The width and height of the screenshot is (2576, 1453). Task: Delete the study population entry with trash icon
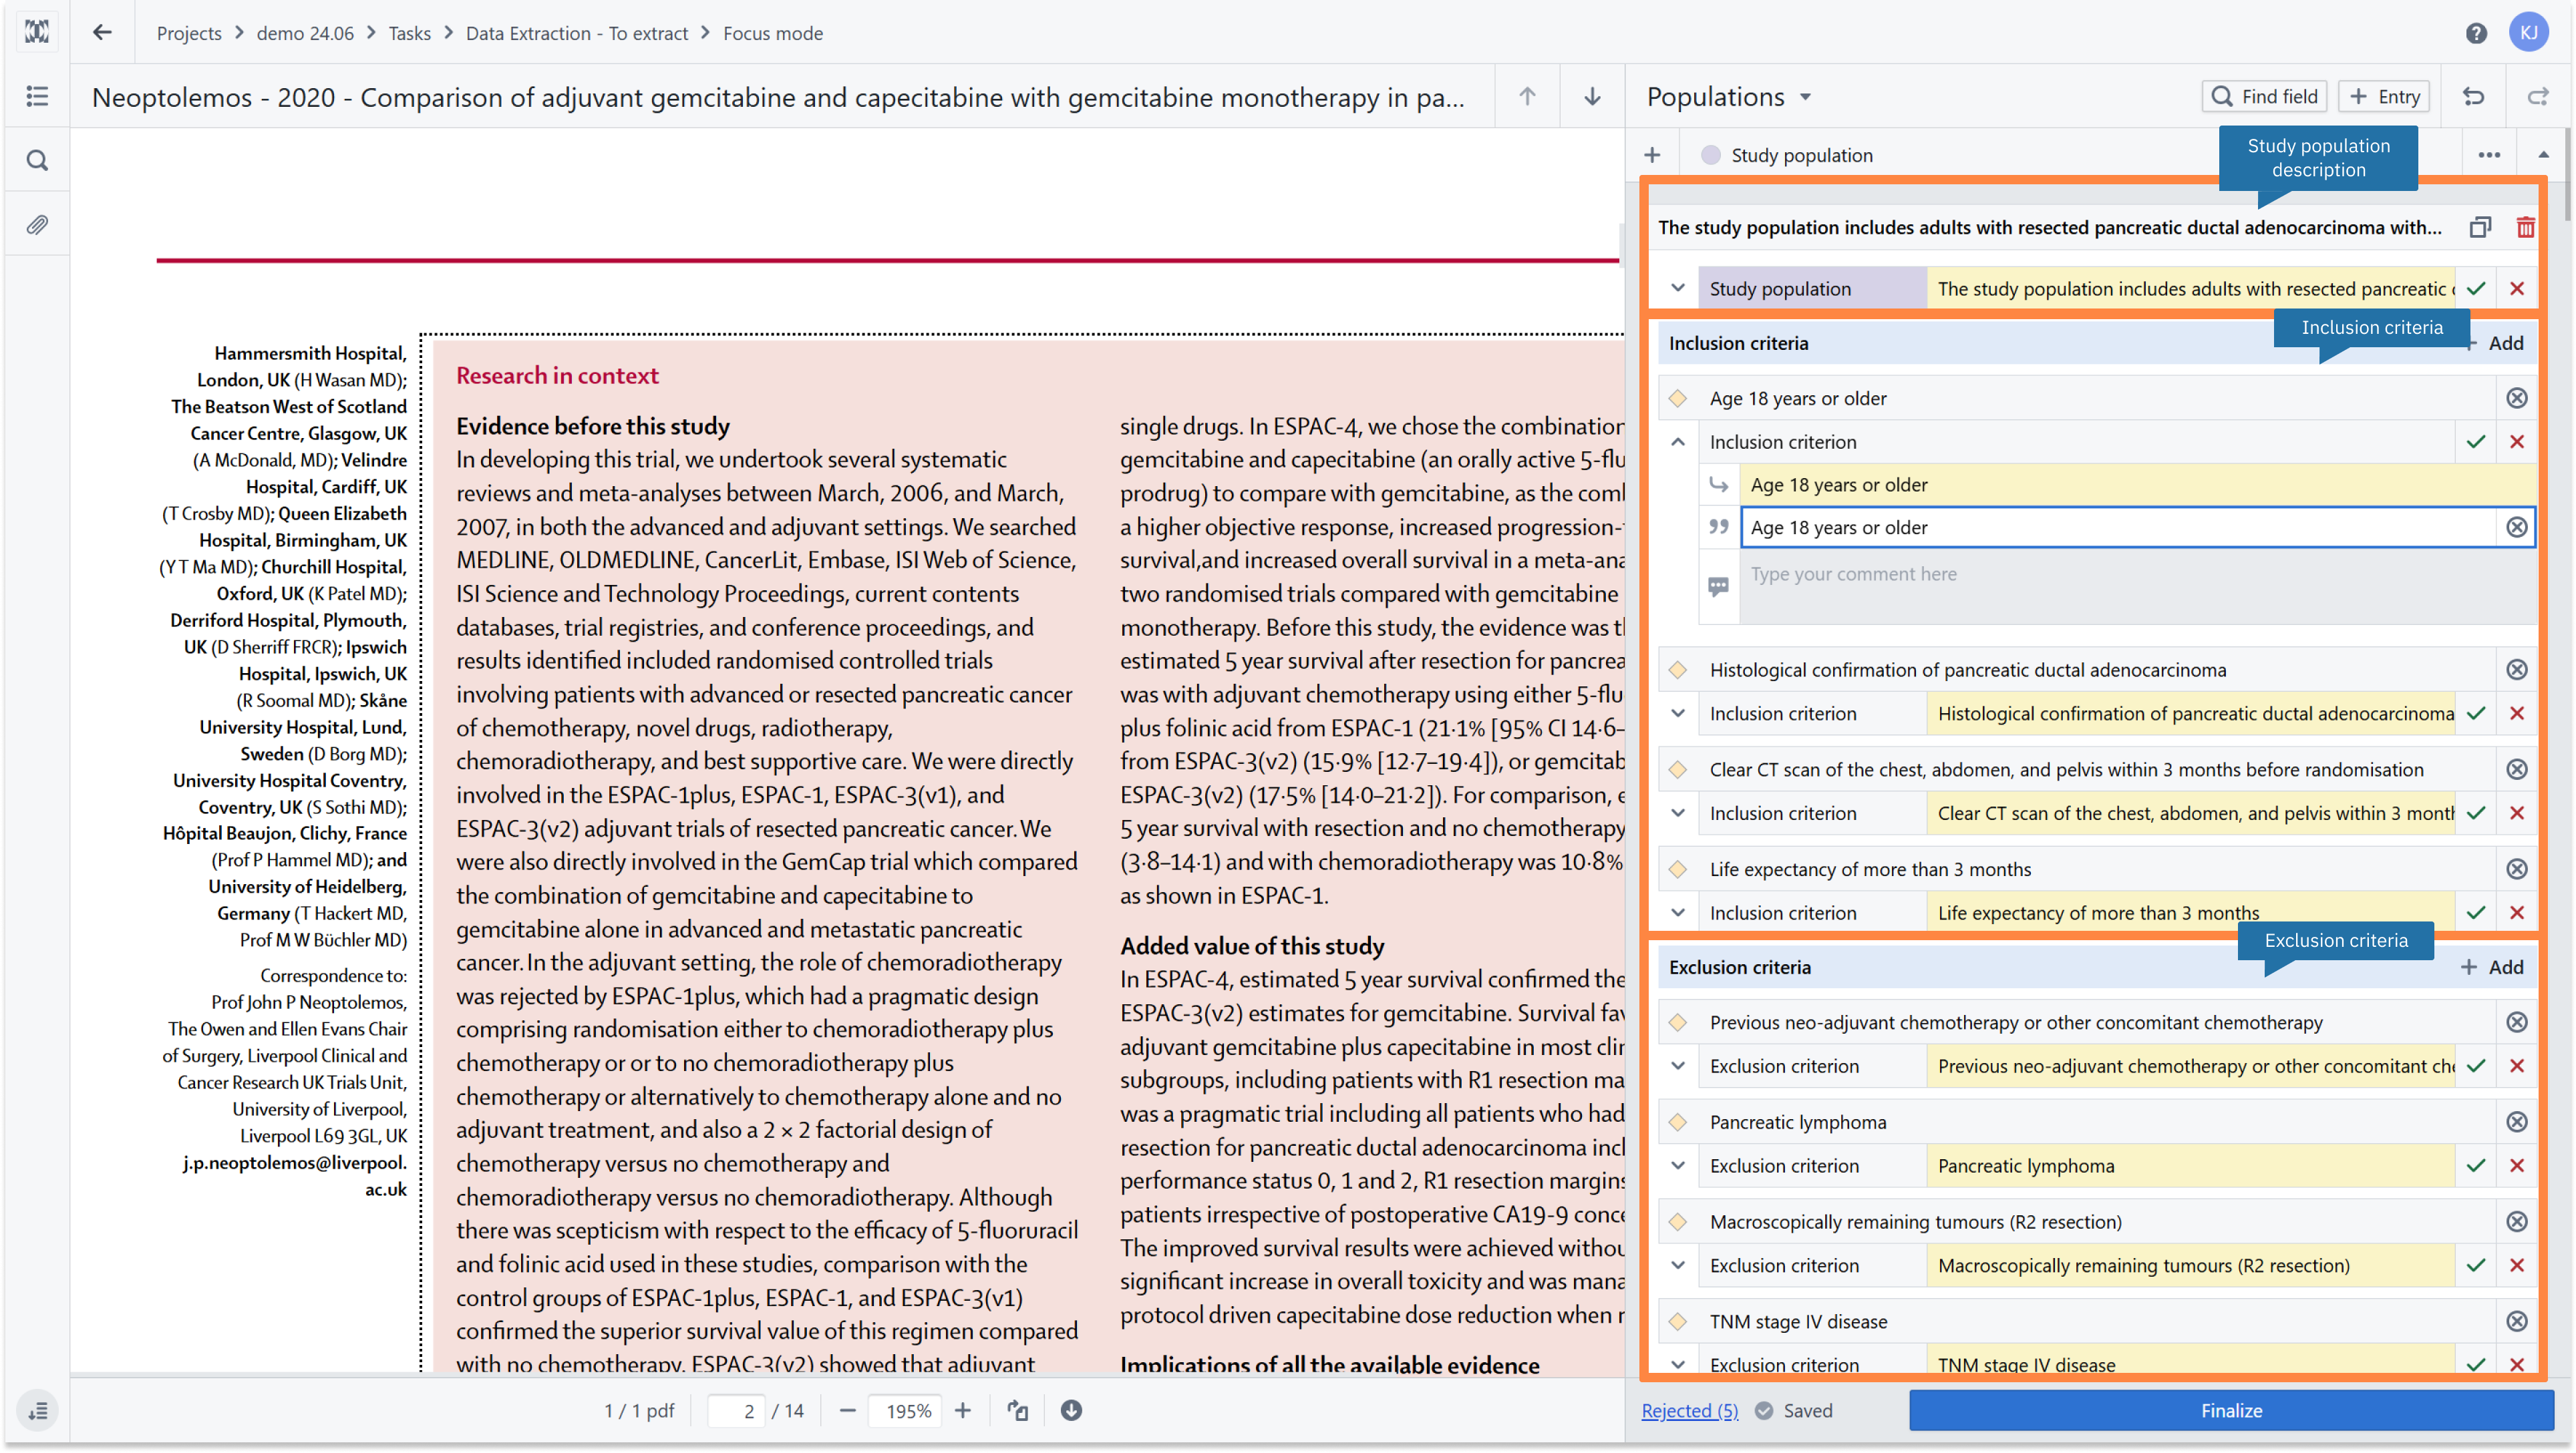(x=2525, y=227)
